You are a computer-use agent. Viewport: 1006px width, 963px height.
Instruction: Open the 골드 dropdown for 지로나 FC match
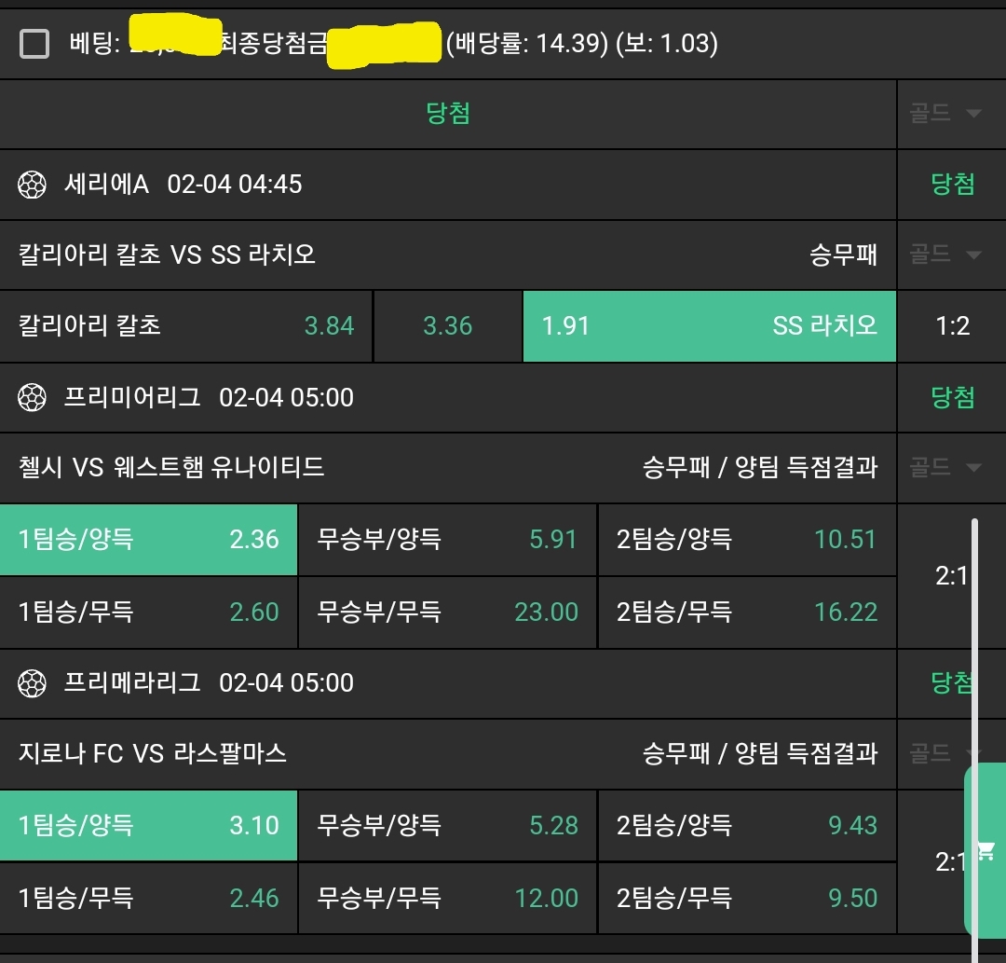(x=944, y=752)
